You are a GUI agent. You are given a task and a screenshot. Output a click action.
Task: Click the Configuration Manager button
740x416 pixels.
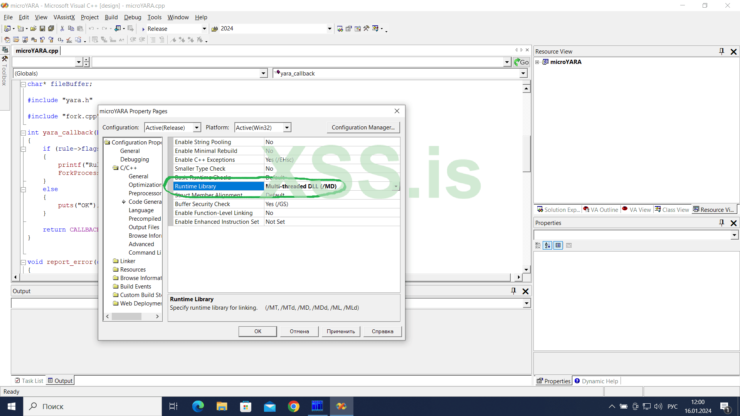(363, 127)
